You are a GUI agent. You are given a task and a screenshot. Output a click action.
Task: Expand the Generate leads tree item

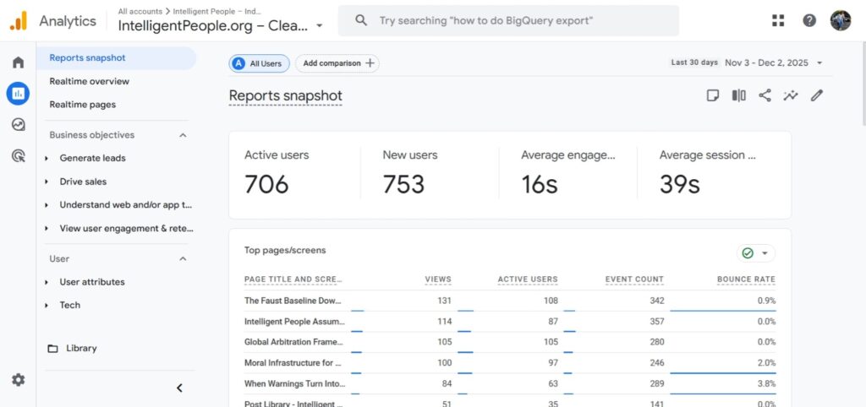(x=47, y=158)
